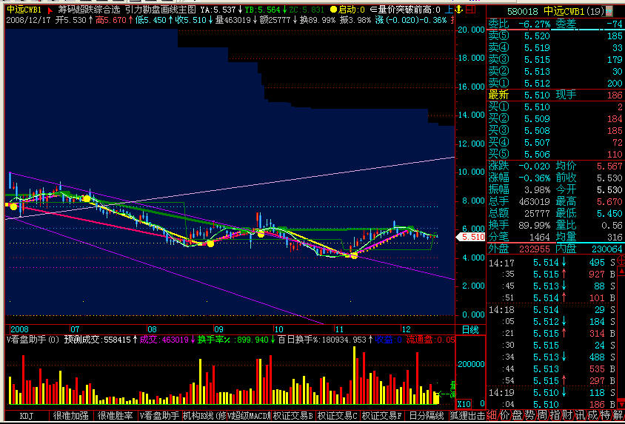625x424 pixels.
Task: Open the KDJ indicator tab
Action: pos(27,416)
